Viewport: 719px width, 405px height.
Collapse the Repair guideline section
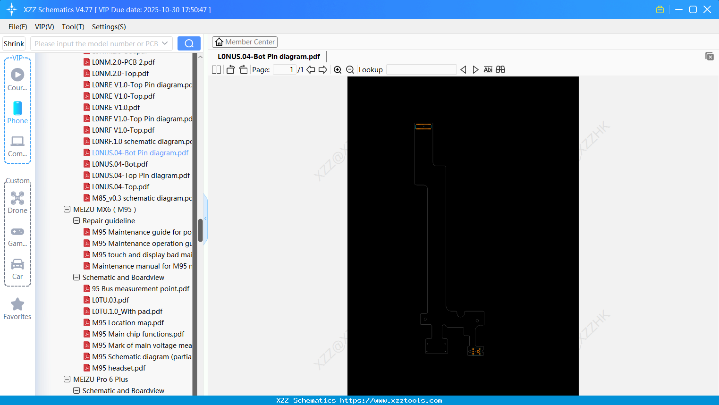(76, 220)
